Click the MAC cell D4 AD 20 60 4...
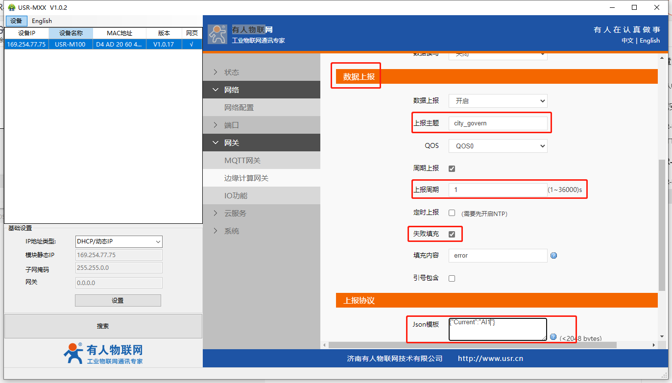 pos(120,44)
